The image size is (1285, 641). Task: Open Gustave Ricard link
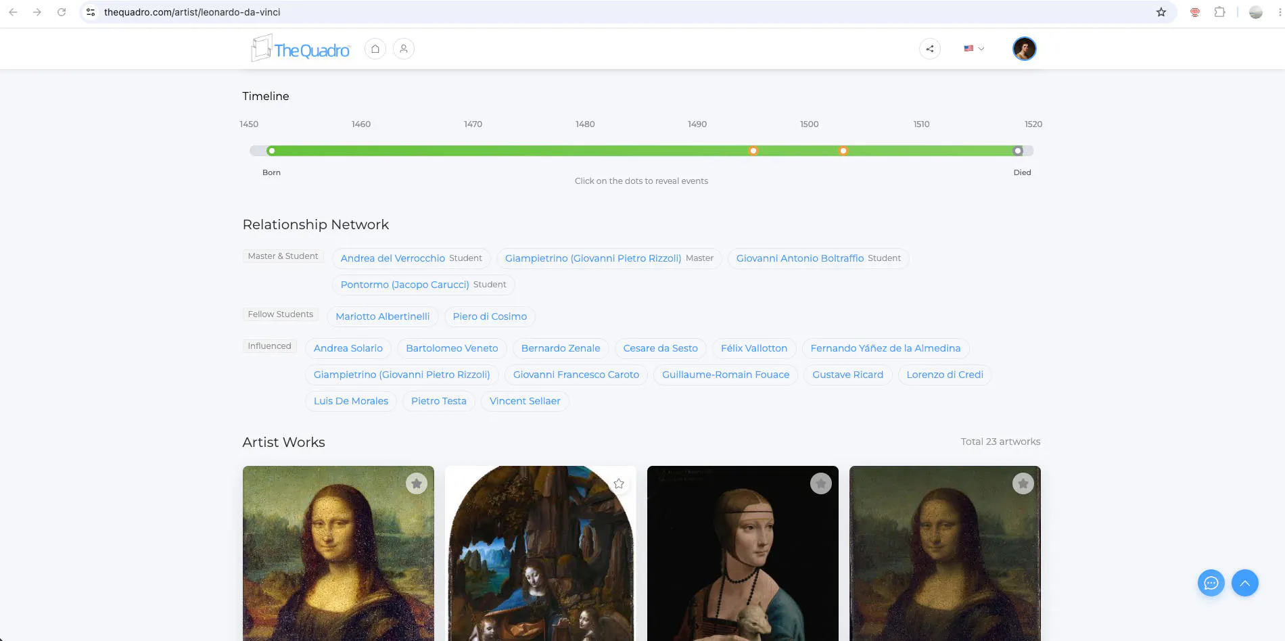coord(847,375)
